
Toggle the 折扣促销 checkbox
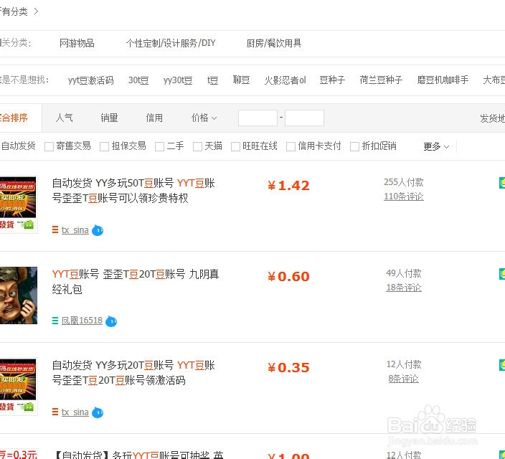[354, 146]
